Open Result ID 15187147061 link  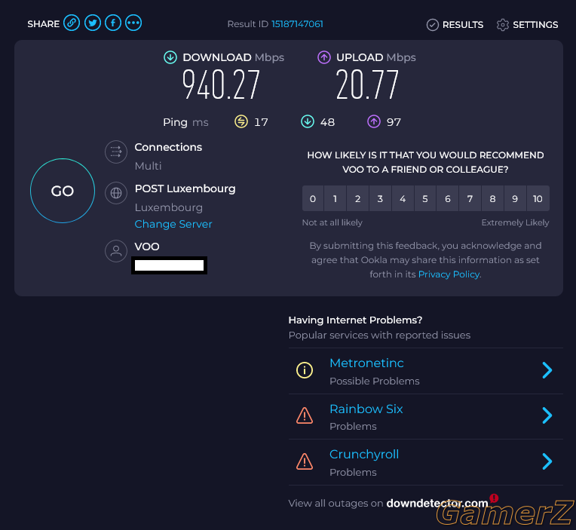coord(297,24)
